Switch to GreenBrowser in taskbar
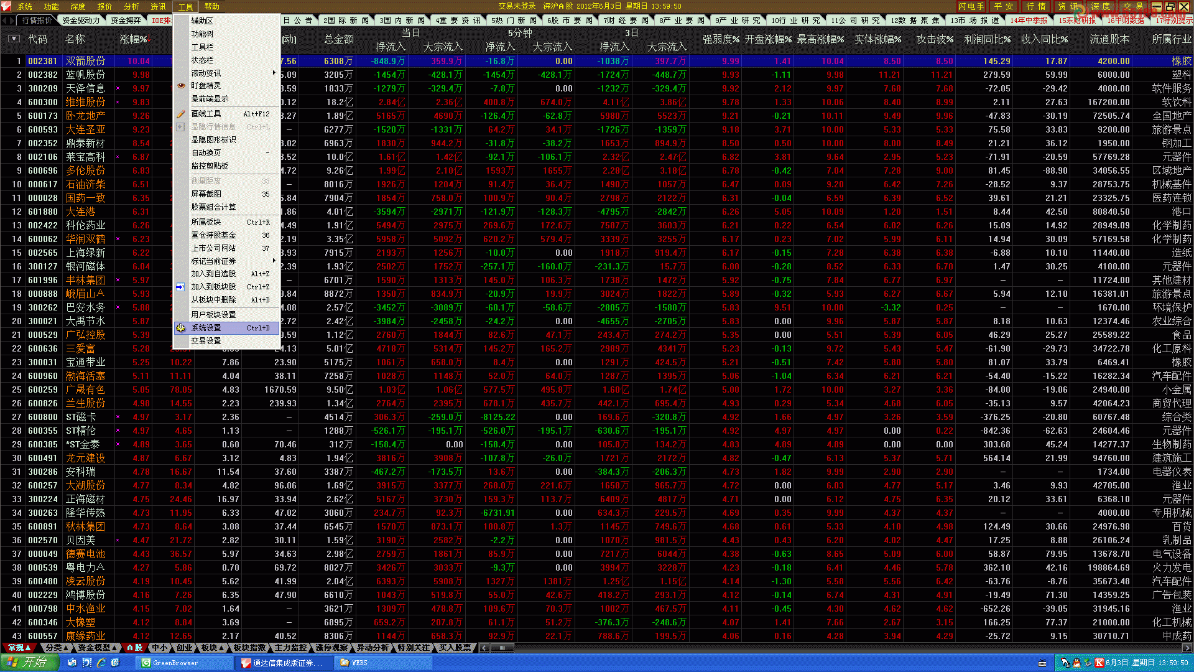 (184, 663)
